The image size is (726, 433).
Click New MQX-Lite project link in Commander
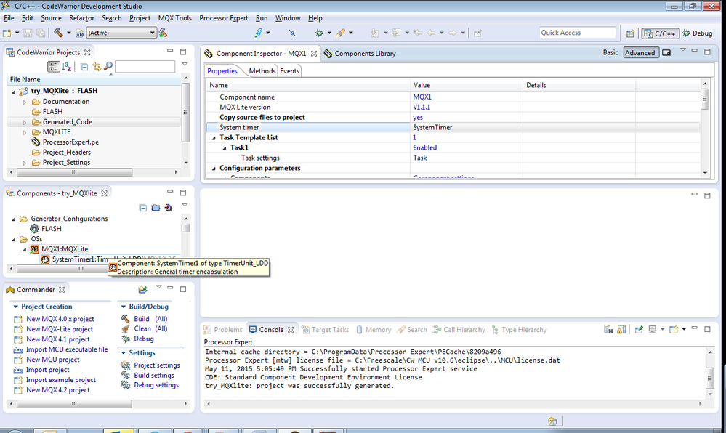pos(60,329)
